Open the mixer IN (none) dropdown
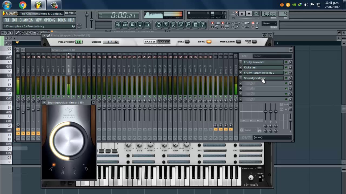Screen dimensions: 346x194 (272, 56)
